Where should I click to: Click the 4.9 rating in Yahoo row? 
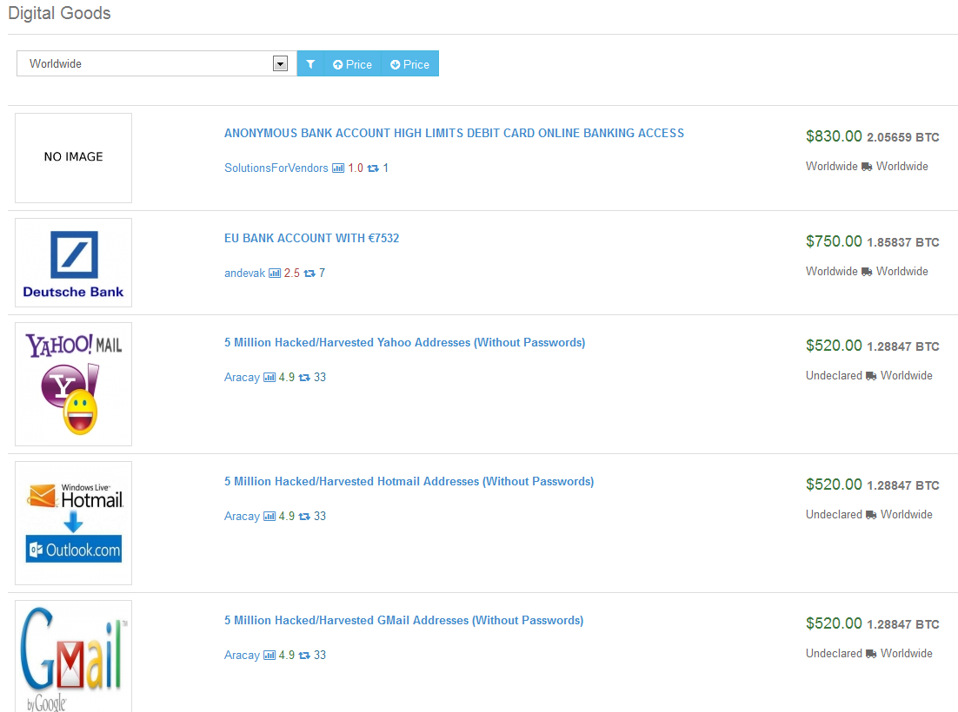coord(287,377)
